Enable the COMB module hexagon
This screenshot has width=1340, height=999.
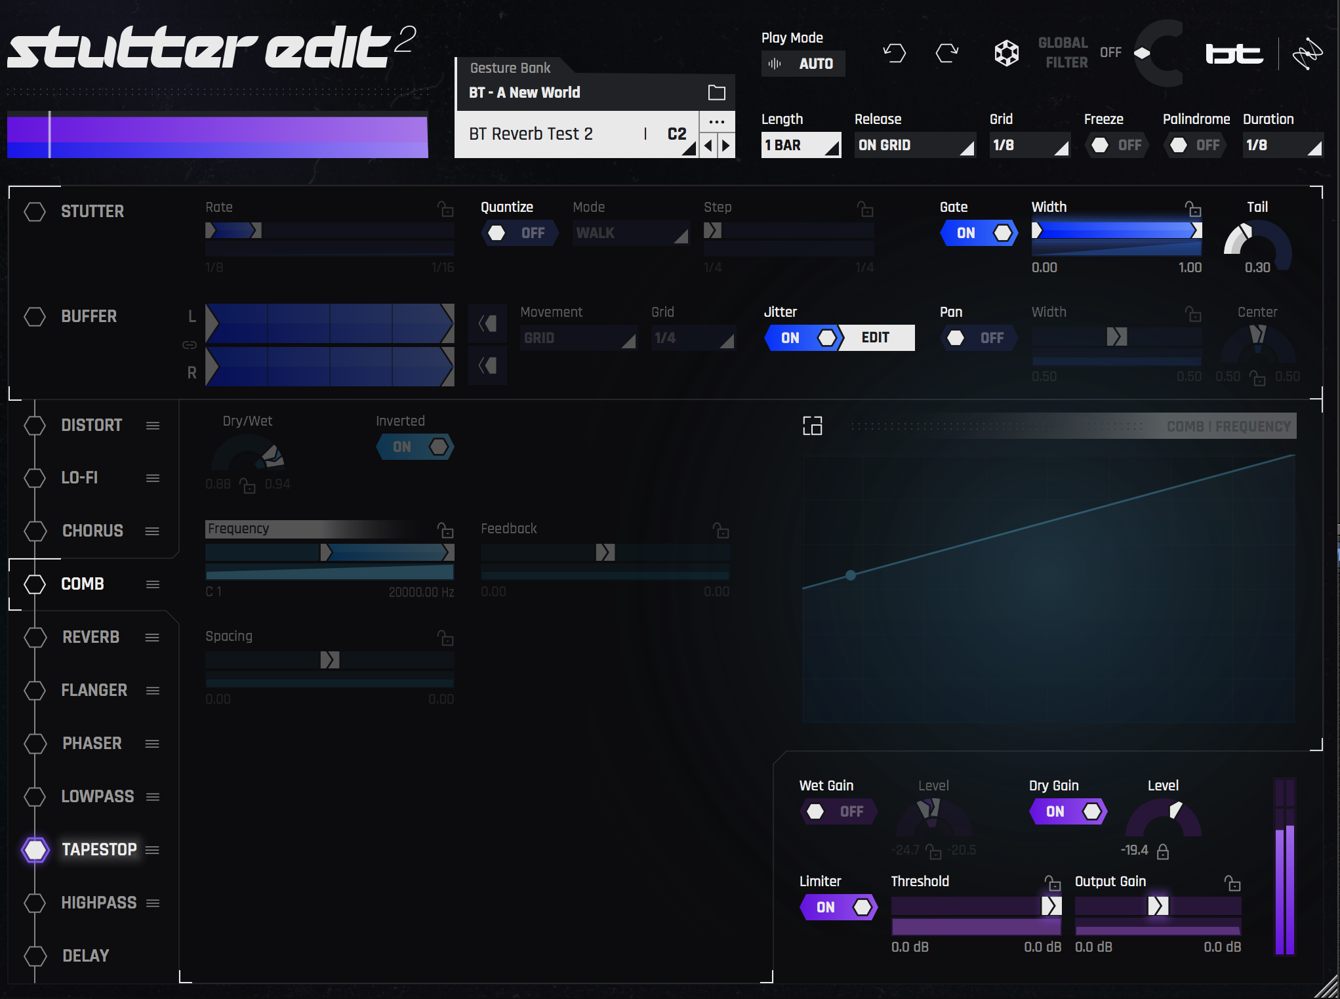(35, 584)
